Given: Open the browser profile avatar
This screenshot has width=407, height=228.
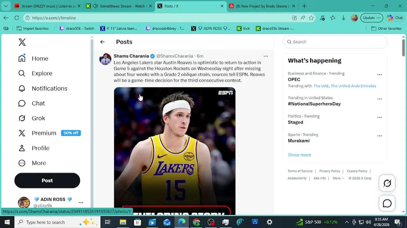Looking at the screenshot, I should click(354, 18).
